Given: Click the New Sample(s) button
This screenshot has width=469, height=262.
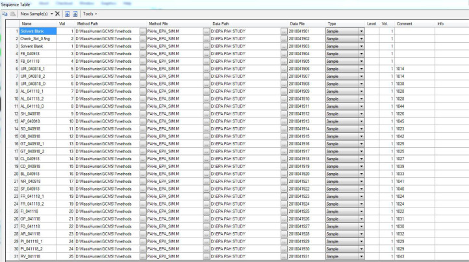Looking at the screenshot, I should pos(34,13).
